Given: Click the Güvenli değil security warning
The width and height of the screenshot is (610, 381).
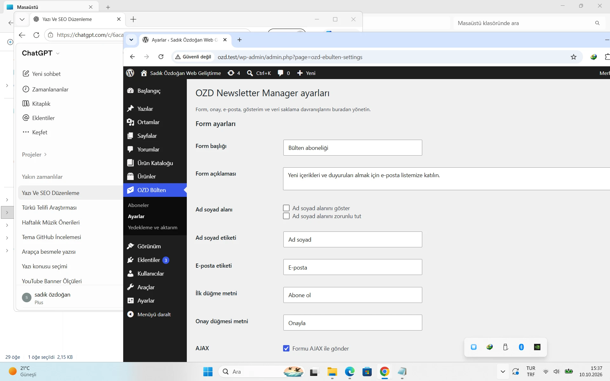Looking at the screenshot, I should [x=193, y=57].
